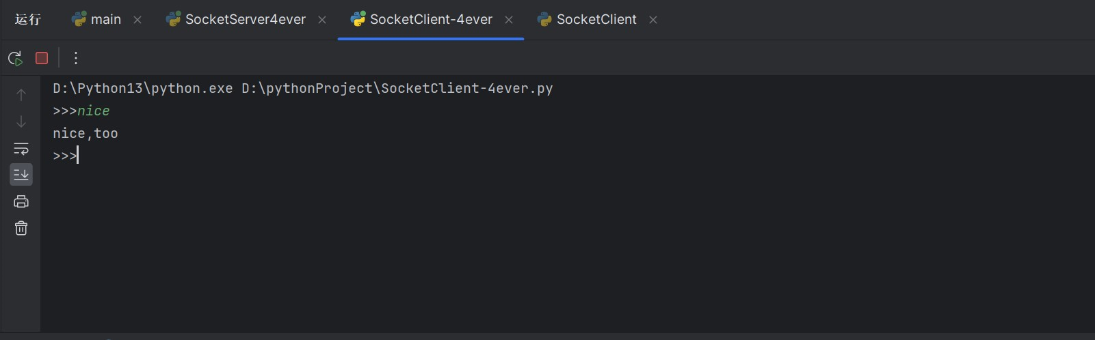Click the SocketClient-4ever.py path line
Screen dimensions: 1095x340
[x=302, y=89]
